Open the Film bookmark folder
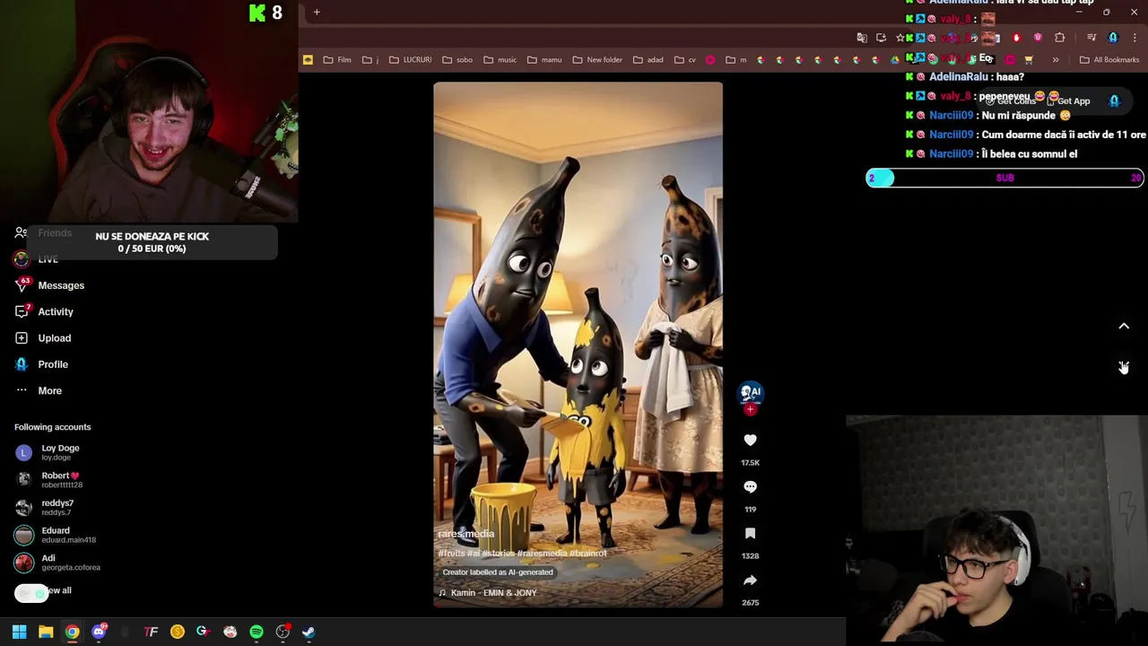Image resolution: width=1148 pixels, height=646 pixels. 337,60
